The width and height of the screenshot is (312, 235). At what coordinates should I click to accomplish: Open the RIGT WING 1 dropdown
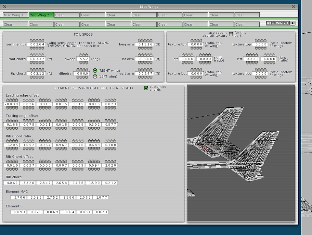(280, 23)
